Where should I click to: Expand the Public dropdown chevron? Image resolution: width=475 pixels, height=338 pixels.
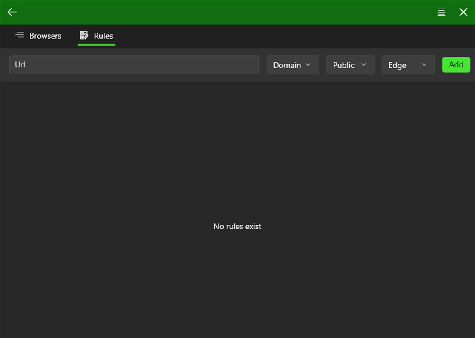click(364, 65)
